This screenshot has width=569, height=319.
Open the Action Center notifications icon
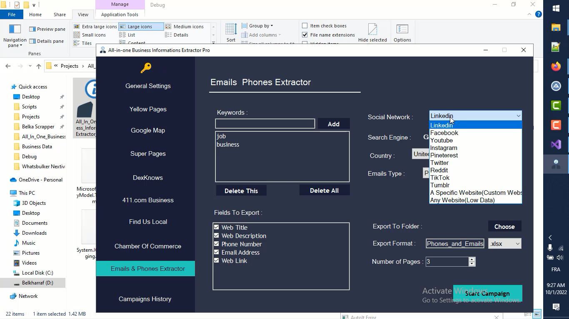(x=556, y=307)
